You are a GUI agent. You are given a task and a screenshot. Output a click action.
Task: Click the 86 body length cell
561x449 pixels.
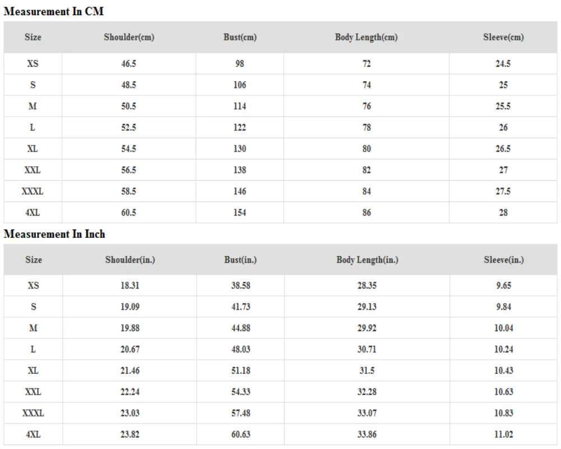[366, 213]
